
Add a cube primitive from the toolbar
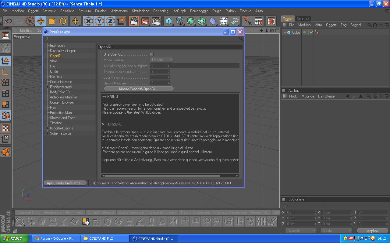point(169,21)
